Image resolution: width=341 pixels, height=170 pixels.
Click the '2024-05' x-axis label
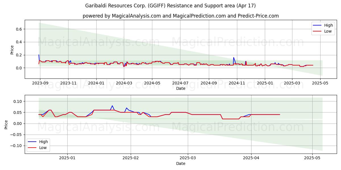pyautogui.click(x=152, y=83)
